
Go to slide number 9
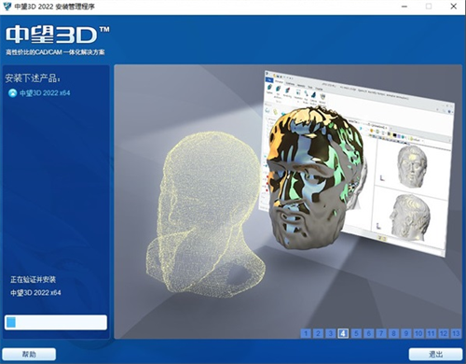[x=406, y=333]
